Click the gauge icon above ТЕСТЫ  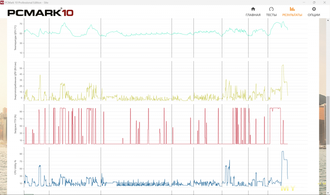pyautogui.click(x=271, y=9)
